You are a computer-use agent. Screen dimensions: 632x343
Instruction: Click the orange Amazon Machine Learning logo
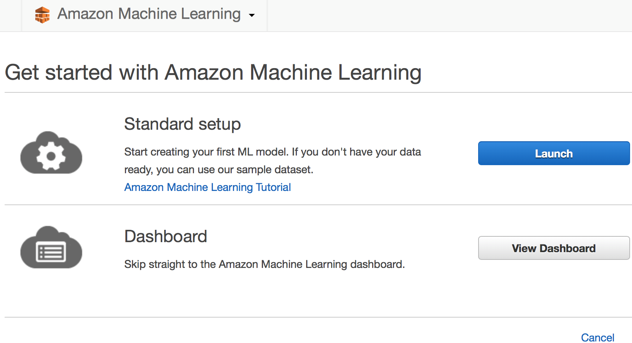point(42,15)
